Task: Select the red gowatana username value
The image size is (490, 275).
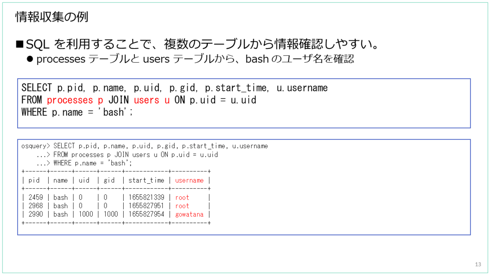Action: point(189,214)
